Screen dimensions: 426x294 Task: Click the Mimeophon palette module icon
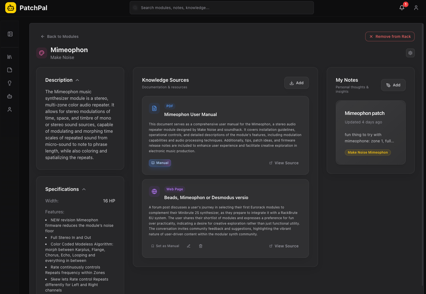[41, 53]
